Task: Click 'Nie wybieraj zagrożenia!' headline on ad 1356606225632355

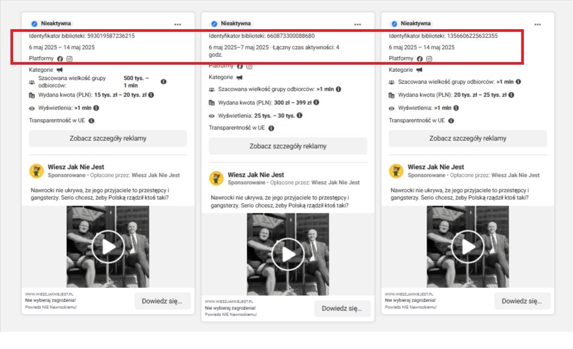Action: 410,300
